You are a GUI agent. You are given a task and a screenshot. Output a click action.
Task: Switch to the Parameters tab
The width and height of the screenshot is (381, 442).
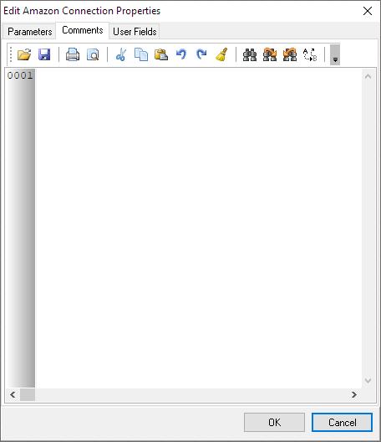pyautogui.click(x=30, y=31)
